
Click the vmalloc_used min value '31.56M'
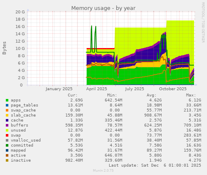coord(115,140)
